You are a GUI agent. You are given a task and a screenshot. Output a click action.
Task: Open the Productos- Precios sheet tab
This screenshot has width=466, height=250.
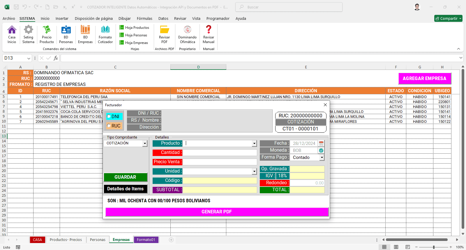[66, 240]
